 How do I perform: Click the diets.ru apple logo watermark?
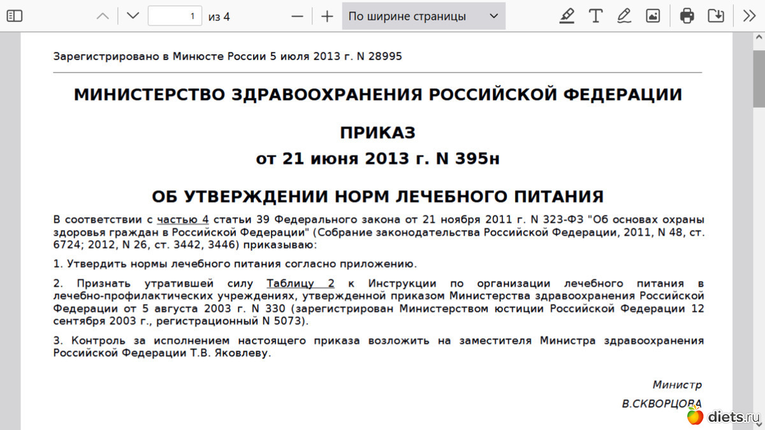[x=695, y=417]
